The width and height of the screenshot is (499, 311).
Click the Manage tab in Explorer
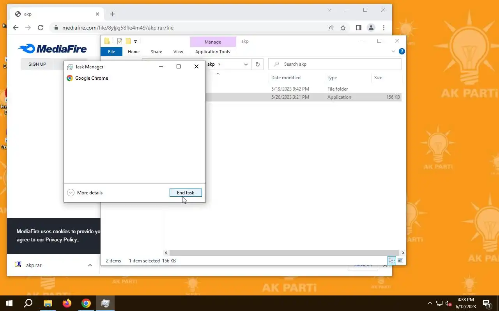tap(213, 42)
